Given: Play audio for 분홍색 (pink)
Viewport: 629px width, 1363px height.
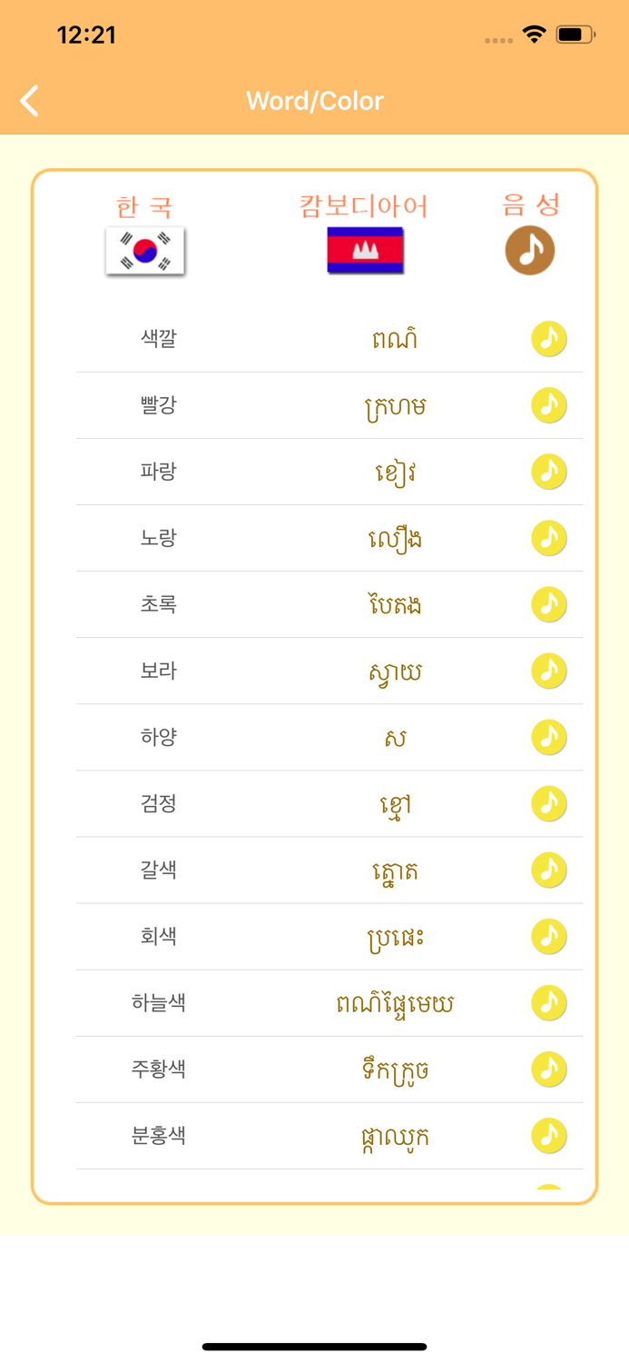Looking at the screenshot, I should pyautogui.click(x=549, y=1135).
